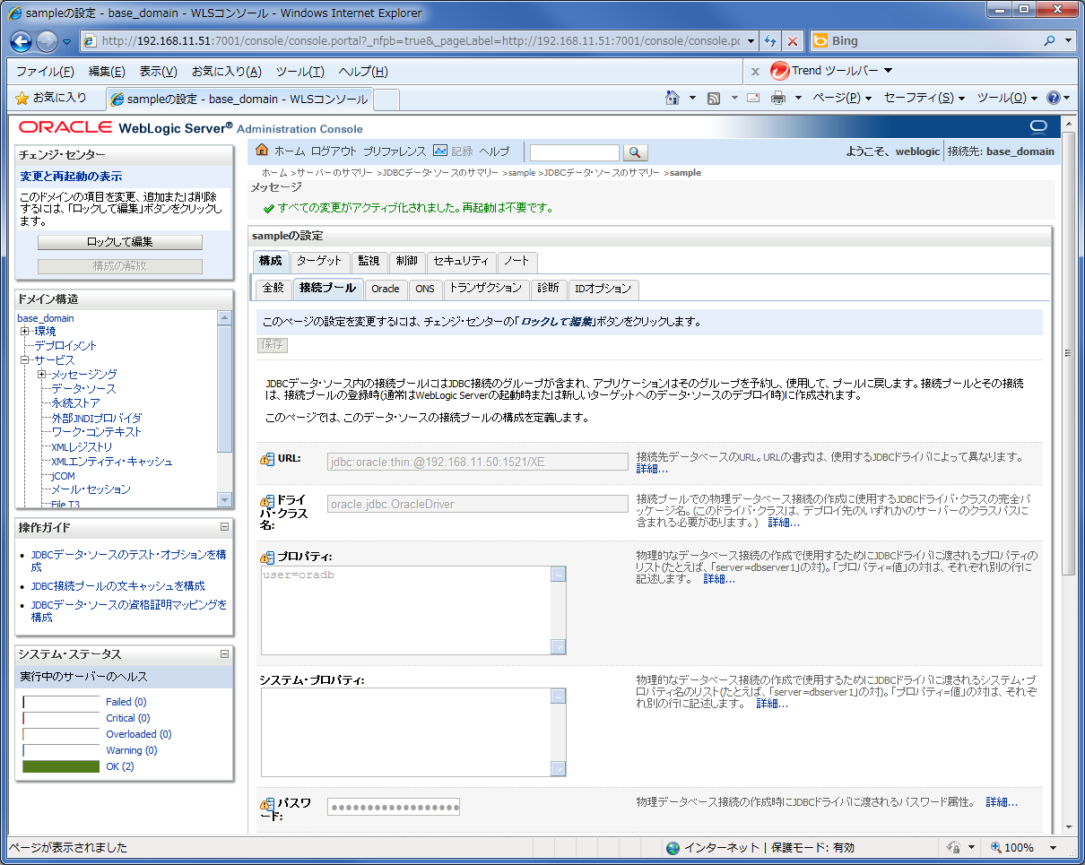Open the Trend ツールバー dropdown arrow

click(x=888, y=71)
